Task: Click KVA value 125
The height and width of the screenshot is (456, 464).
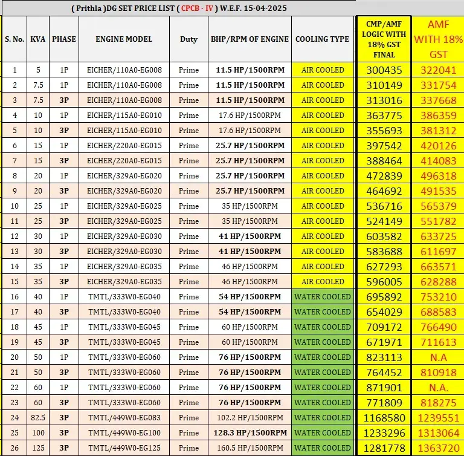Action: point(38,448)
